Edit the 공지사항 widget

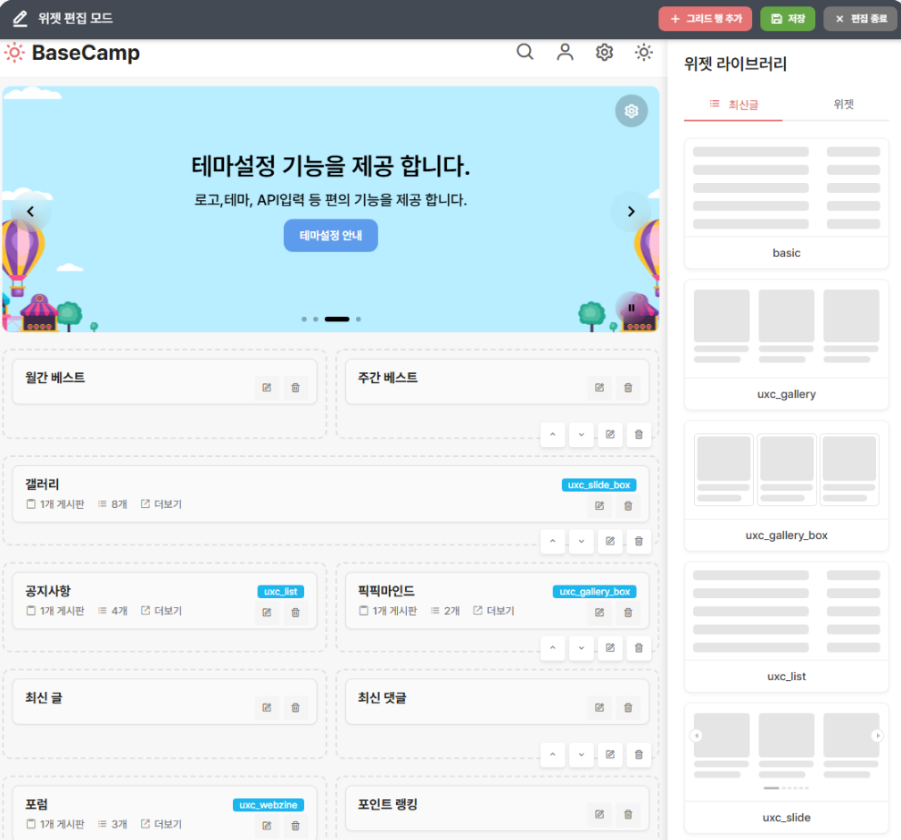266,612
